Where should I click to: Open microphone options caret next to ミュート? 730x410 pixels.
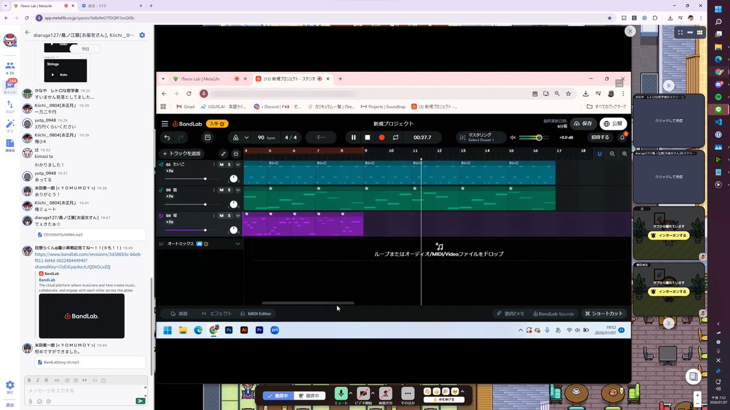(x=350, y=392)
